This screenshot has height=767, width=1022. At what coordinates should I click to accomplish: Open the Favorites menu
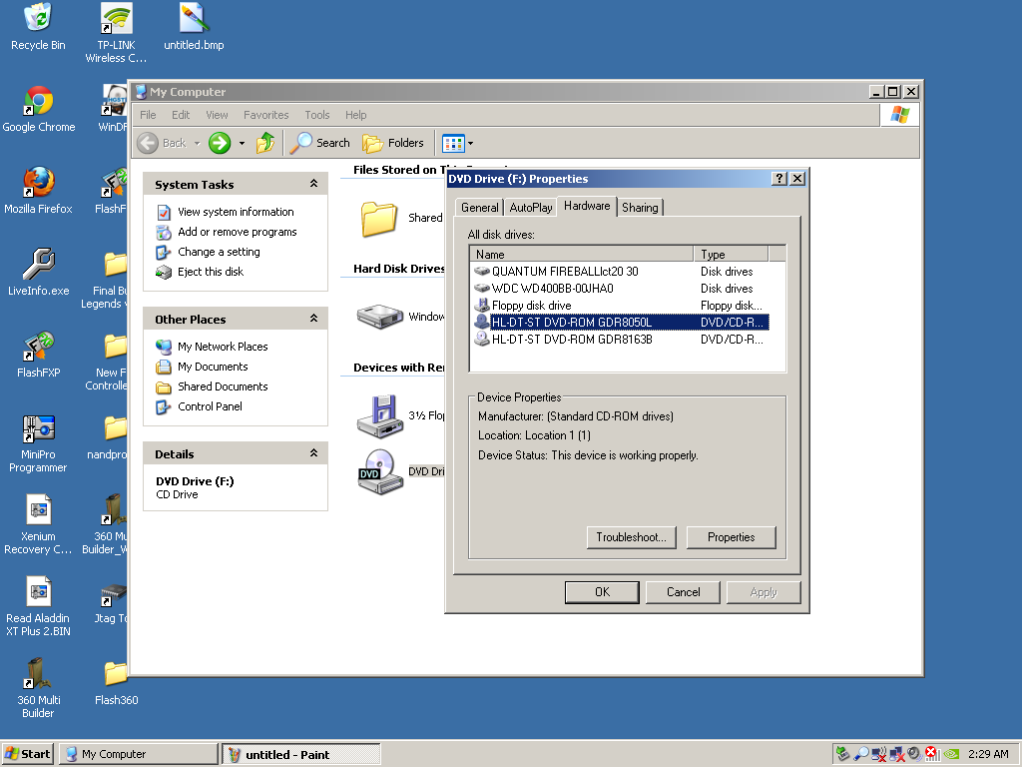point(265,115)
